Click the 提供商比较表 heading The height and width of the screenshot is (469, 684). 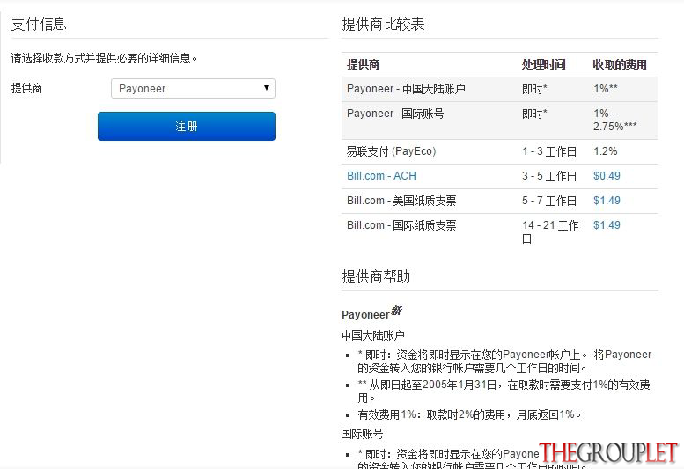click(x=383, y=24)
